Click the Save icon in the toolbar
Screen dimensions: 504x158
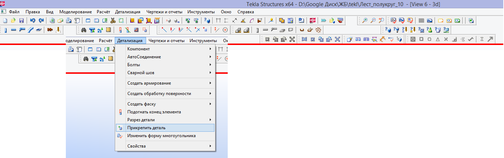[x=21, y=21]
